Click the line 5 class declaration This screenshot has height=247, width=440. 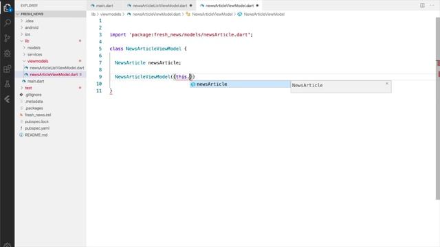[148, 49]
